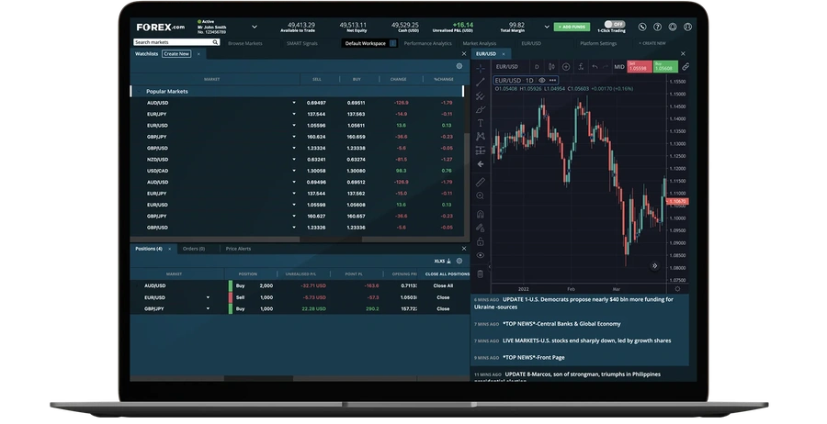Jump to latest bar arrows icon
Image resolution: width=827 pixels, height=424 pixels.
[x=654, y=266]
